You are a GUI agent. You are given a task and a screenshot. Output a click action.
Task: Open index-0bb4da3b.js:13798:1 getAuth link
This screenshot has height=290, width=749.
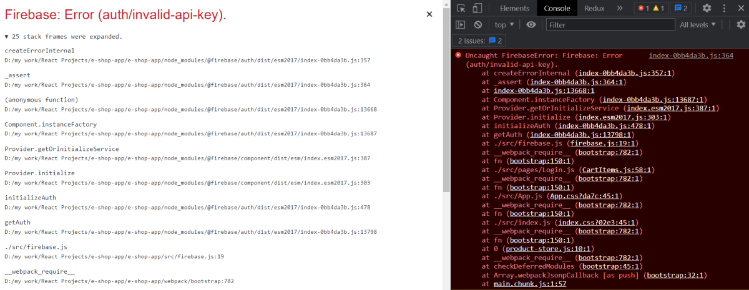[581, 134]
